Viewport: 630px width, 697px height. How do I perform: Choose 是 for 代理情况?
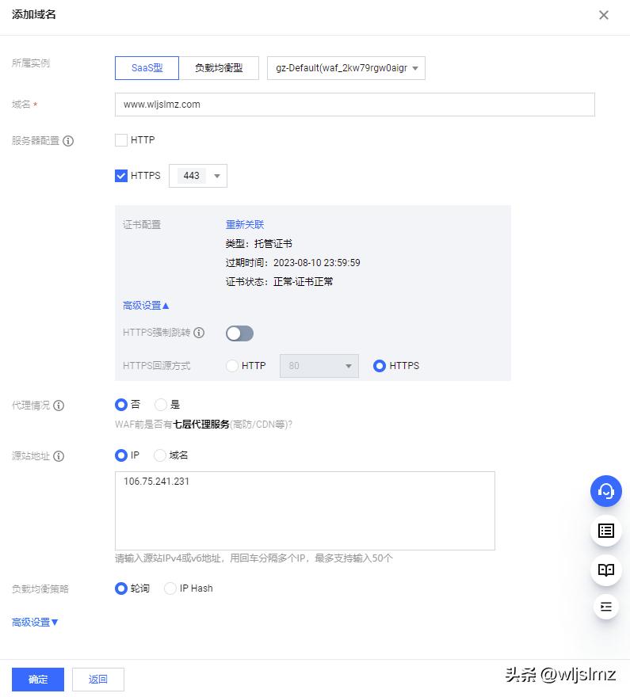tap(161, 405)
